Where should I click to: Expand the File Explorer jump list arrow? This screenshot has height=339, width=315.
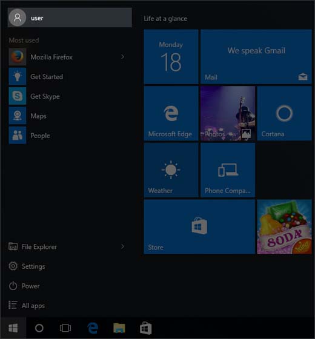122,246
